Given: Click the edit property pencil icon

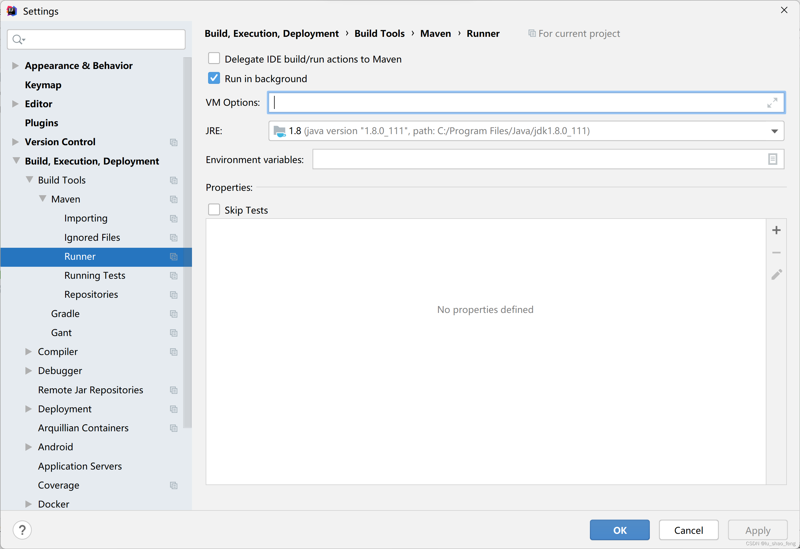Looking at the screenshot, I should [776, 275].
